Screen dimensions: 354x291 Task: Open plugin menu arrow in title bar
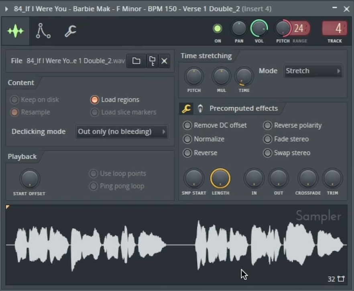pyautogui.click(x=6, y=8)
